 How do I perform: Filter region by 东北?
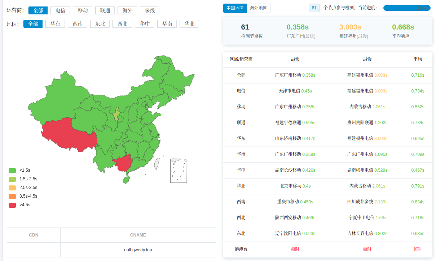click(100, 24)
